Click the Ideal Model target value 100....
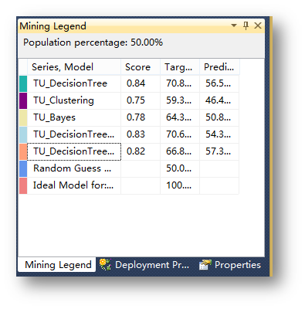Screen dimensions: 305x309 tap(180, 185)
